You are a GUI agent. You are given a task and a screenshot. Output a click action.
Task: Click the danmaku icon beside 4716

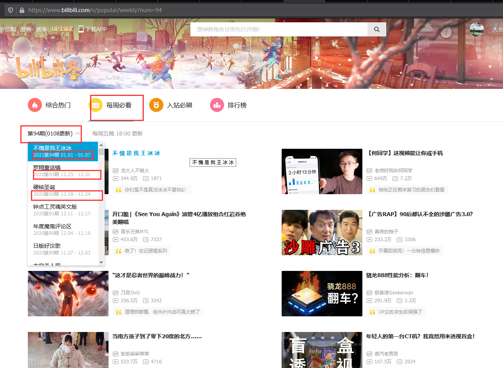146,362
